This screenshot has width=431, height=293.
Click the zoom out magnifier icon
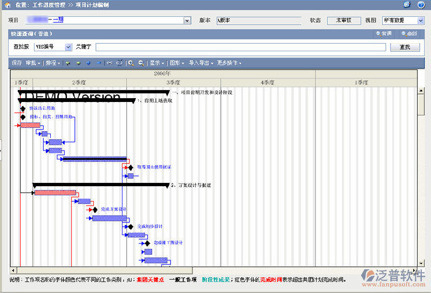pyautogui.click(x=141, y=63)
